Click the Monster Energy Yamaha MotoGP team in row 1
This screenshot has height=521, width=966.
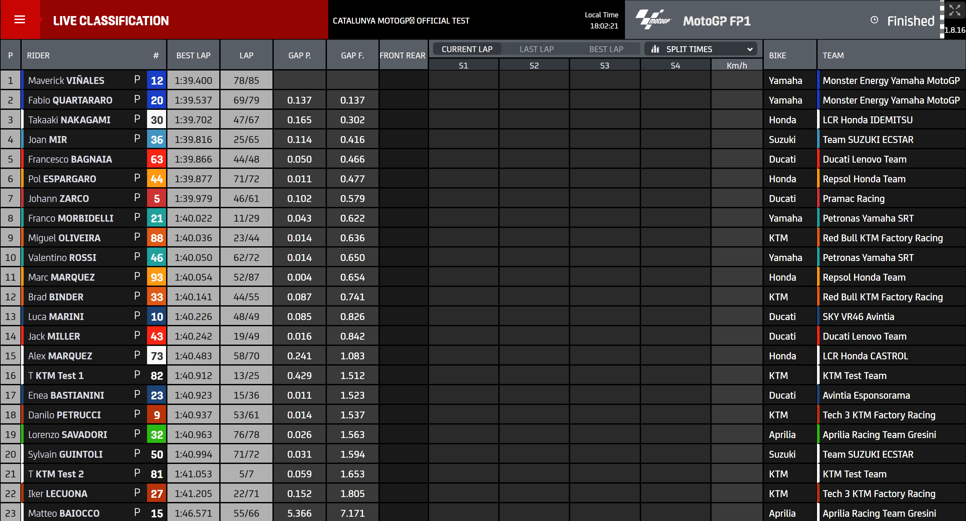tap(891, 81)
